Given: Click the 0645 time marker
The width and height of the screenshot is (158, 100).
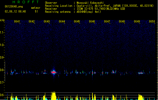Looking at the screenshot, I should [x=77, y=21].
